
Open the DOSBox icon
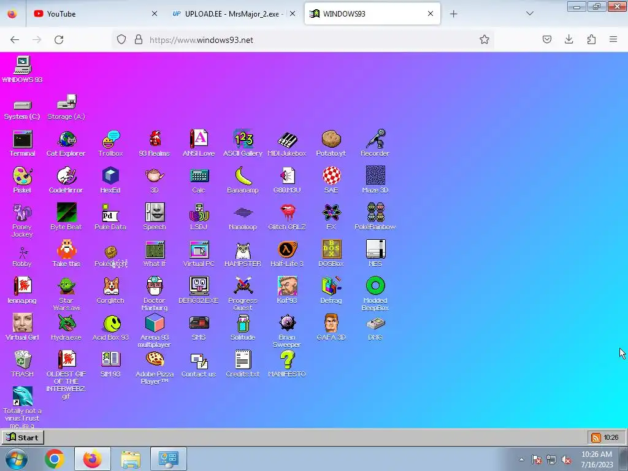(331, 253)
